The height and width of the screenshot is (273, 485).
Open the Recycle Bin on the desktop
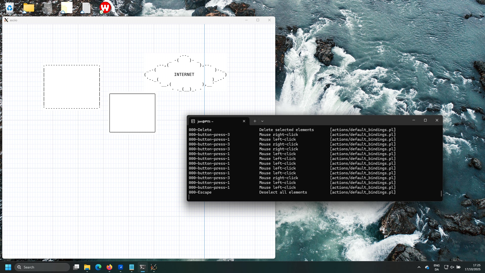tap(10, 8)
